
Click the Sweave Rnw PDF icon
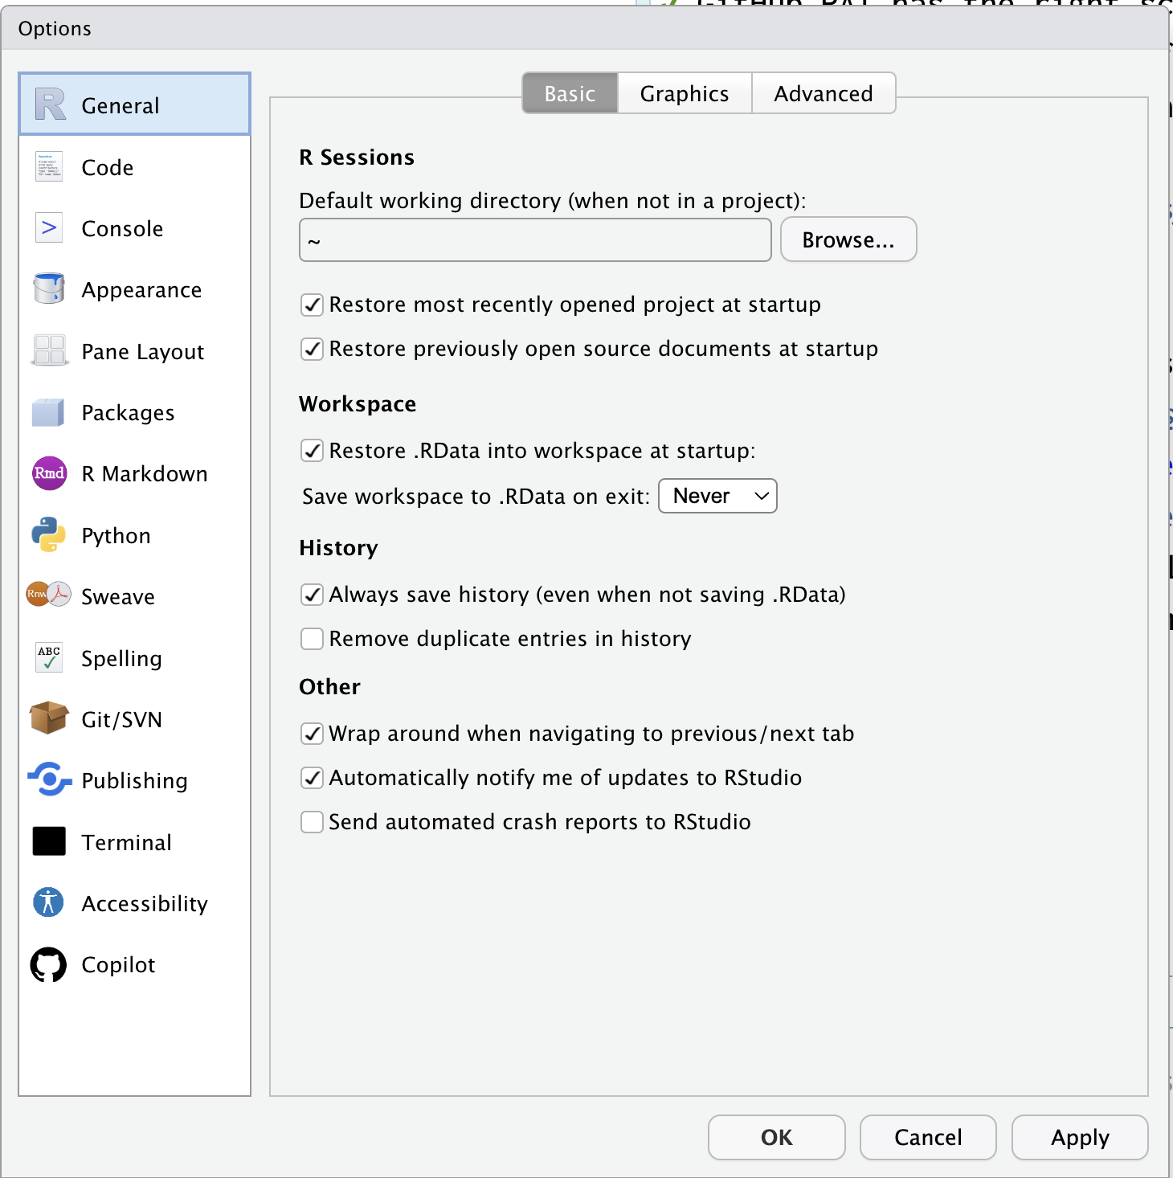point(49,595)
